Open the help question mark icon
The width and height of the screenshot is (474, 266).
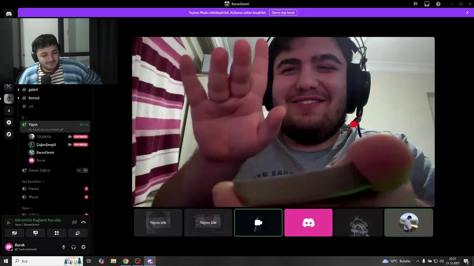[x=438, y=4]
